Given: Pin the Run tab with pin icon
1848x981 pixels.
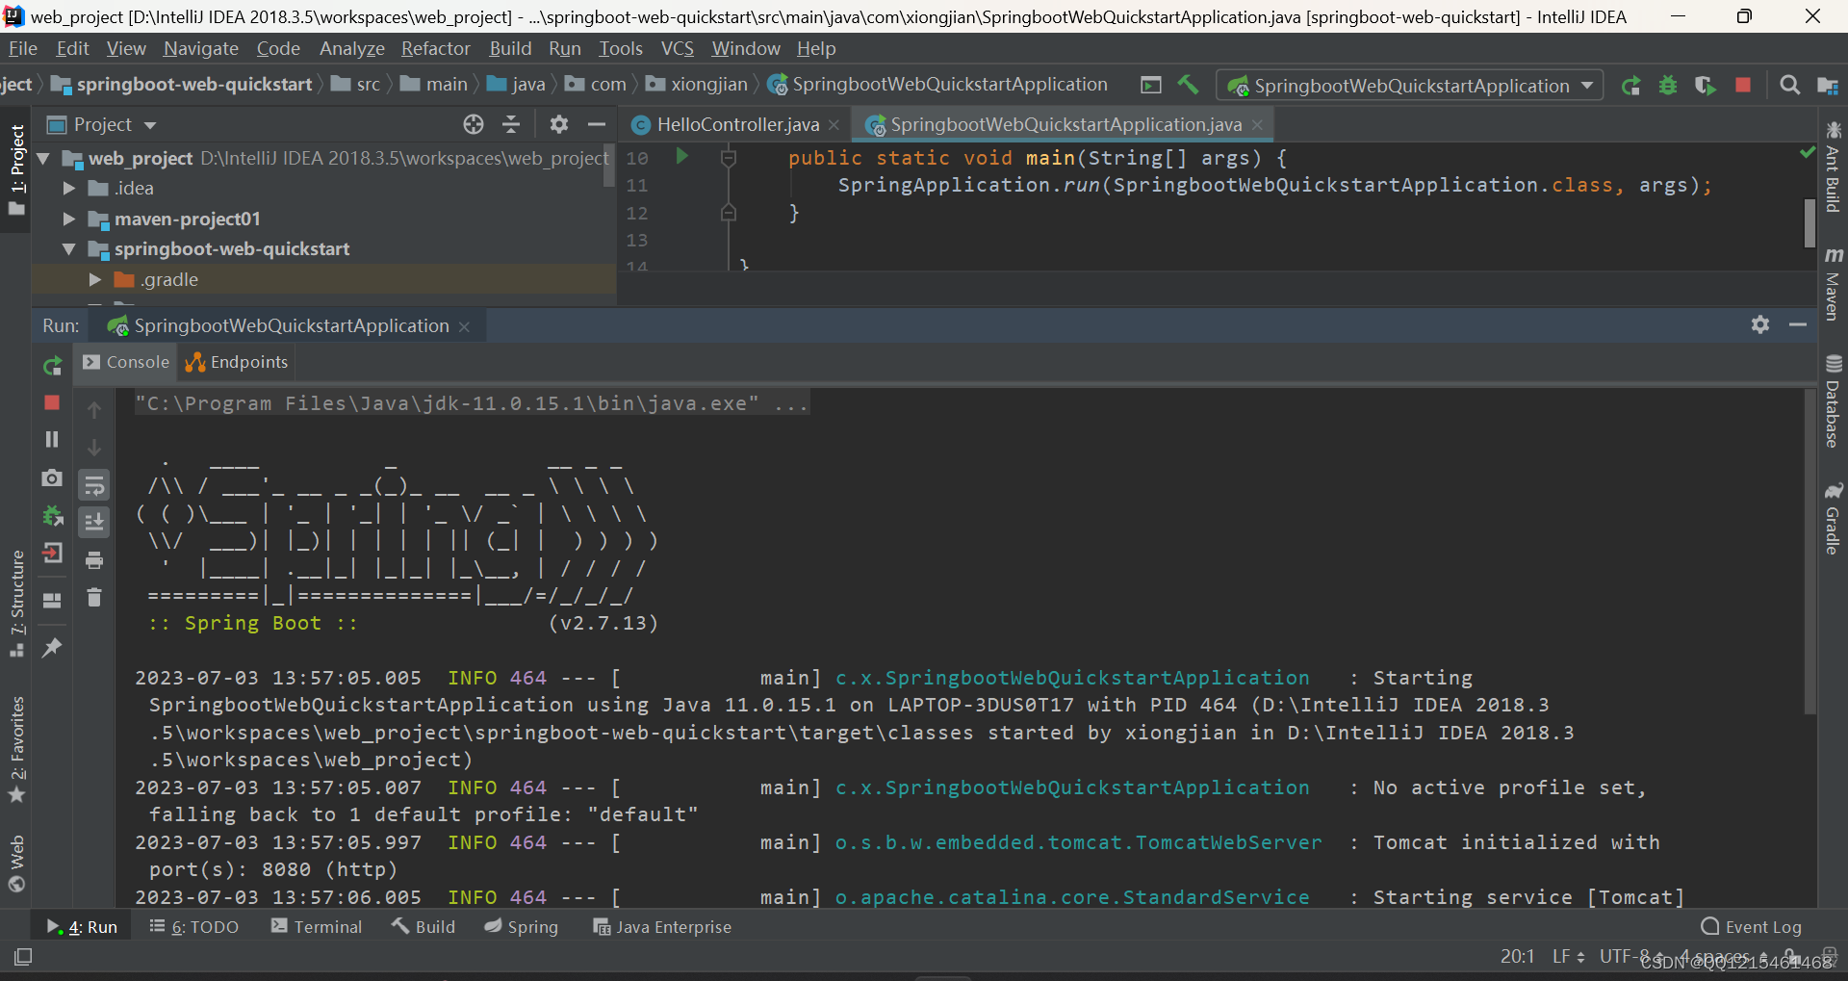Looking at the screenshot, I should tap(52, 647).
